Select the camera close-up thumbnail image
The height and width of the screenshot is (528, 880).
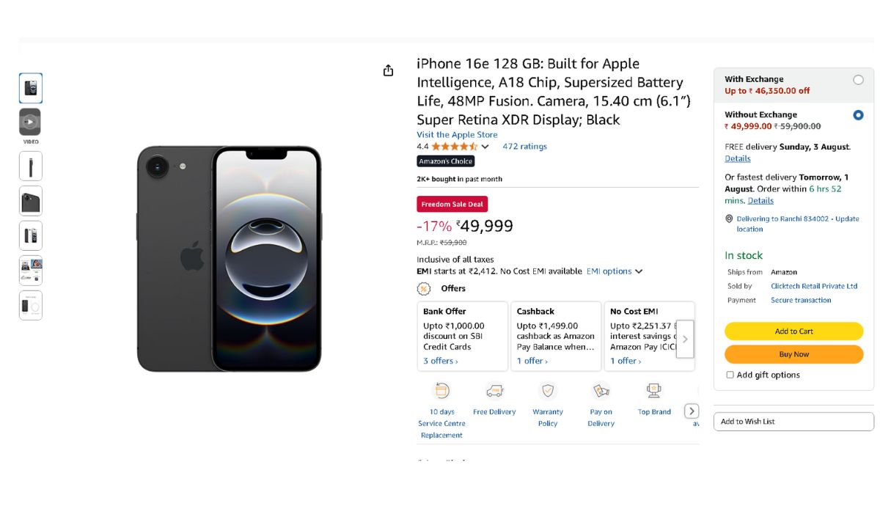pos(30,201)
